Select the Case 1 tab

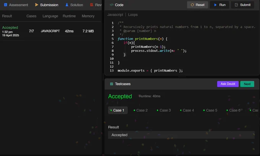pos(118,110)
